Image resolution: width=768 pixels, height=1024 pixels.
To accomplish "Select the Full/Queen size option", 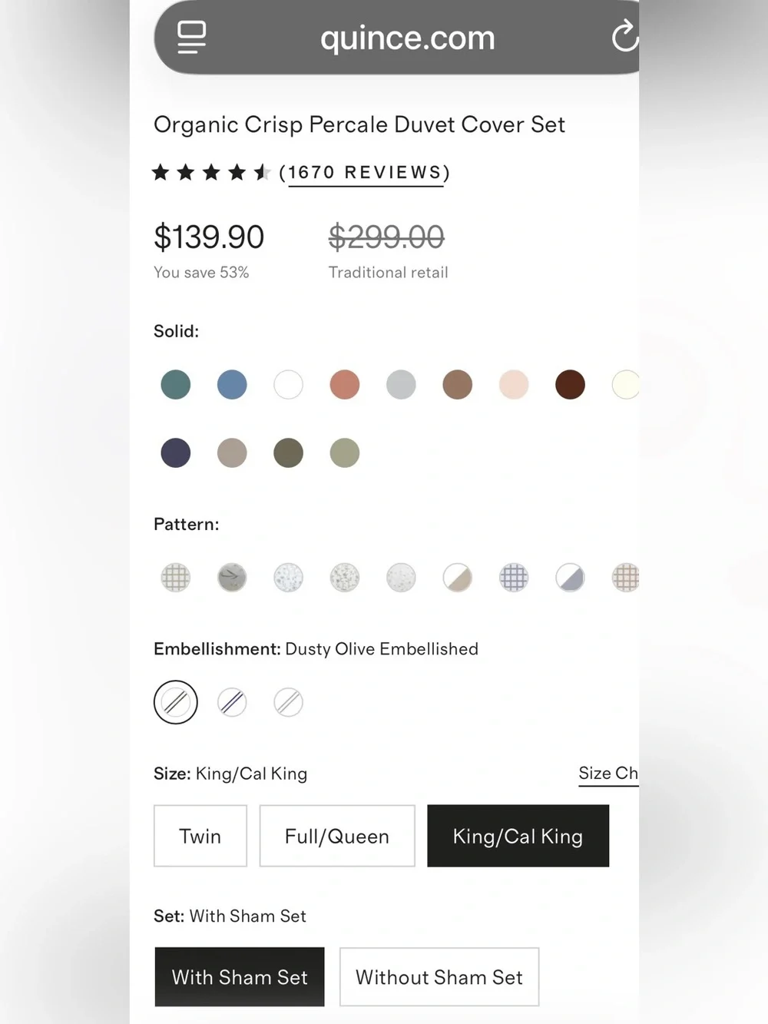I will point(337,836).
